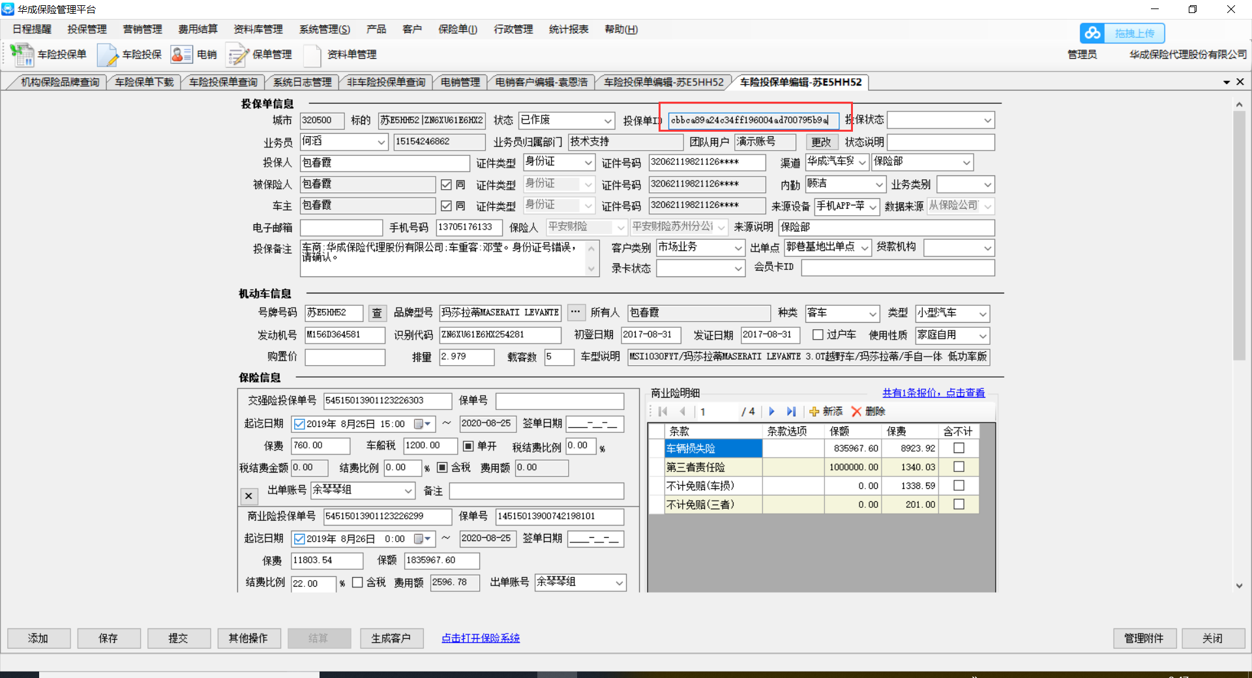Toggle the 过户车 checkbox
1252x678 pixels.
tap(818, 334)
